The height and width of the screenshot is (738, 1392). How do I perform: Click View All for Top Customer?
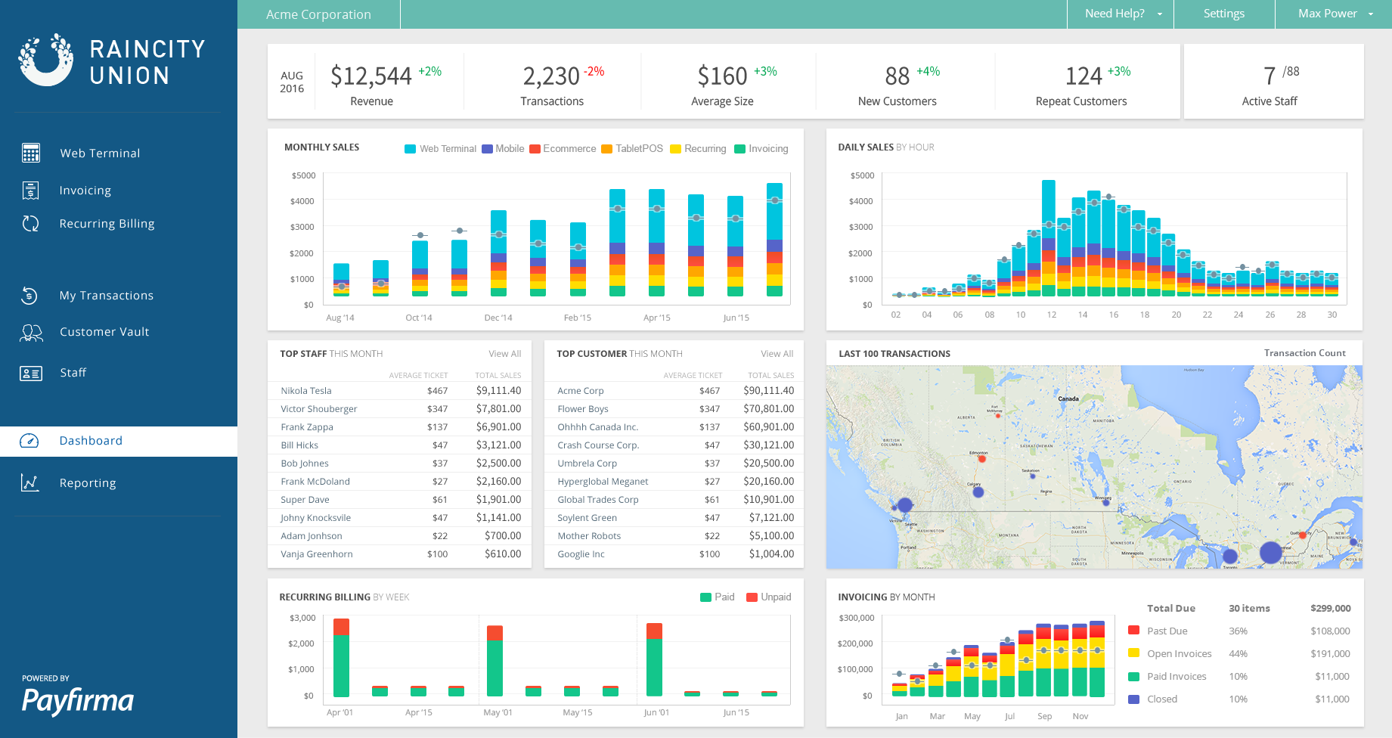coord(777,354)
